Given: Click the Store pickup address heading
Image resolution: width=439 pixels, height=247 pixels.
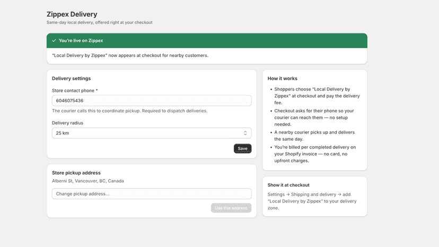Looking at the screenshot, I should [x=76, y=173].
